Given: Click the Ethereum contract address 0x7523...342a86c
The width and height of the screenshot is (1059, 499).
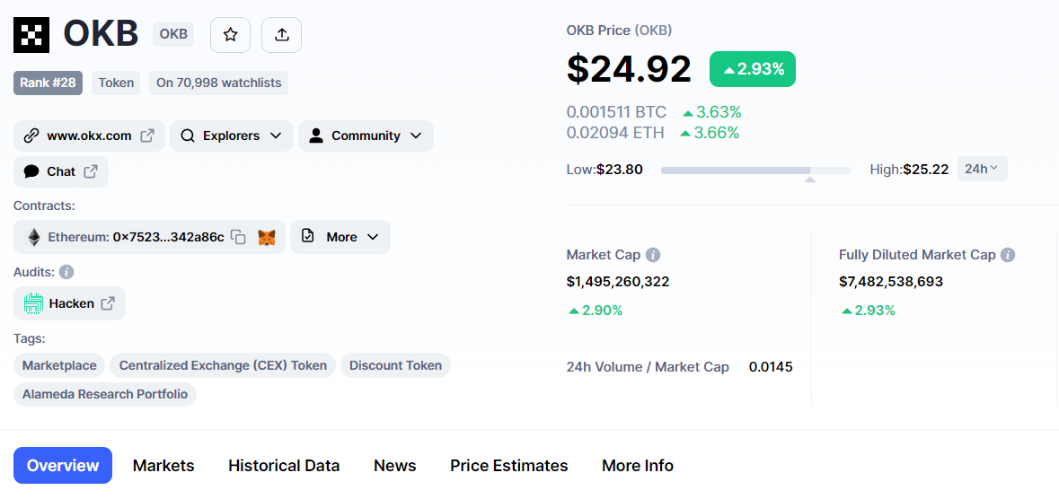Looking at the screenshot, I should [x=169, y=237].
